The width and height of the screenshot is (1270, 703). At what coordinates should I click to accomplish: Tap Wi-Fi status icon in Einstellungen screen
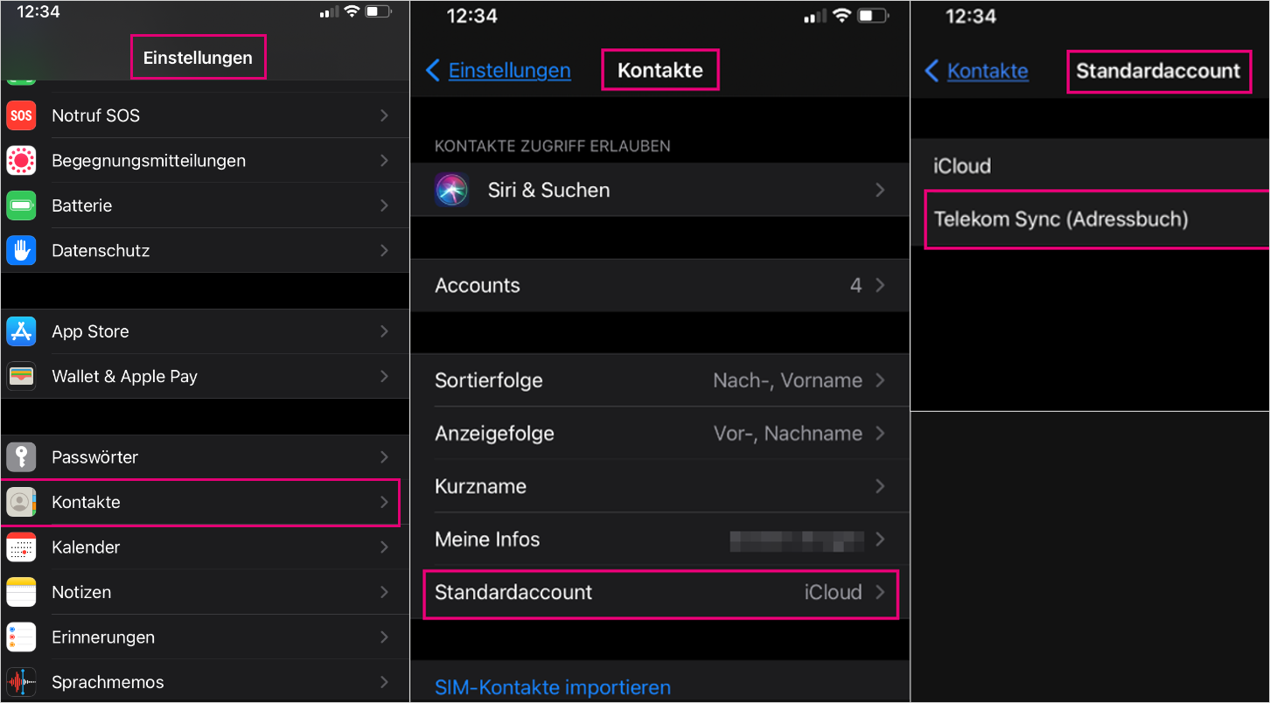[x=352, y=12]
